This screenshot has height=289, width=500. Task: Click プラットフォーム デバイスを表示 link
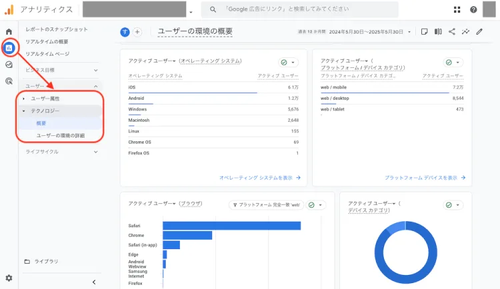421,178
